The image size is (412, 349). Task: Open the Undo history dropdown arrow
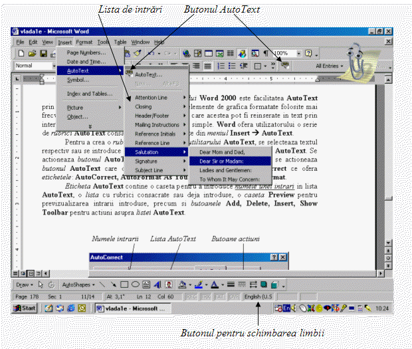pyautogui.click(x=159, y=54)
